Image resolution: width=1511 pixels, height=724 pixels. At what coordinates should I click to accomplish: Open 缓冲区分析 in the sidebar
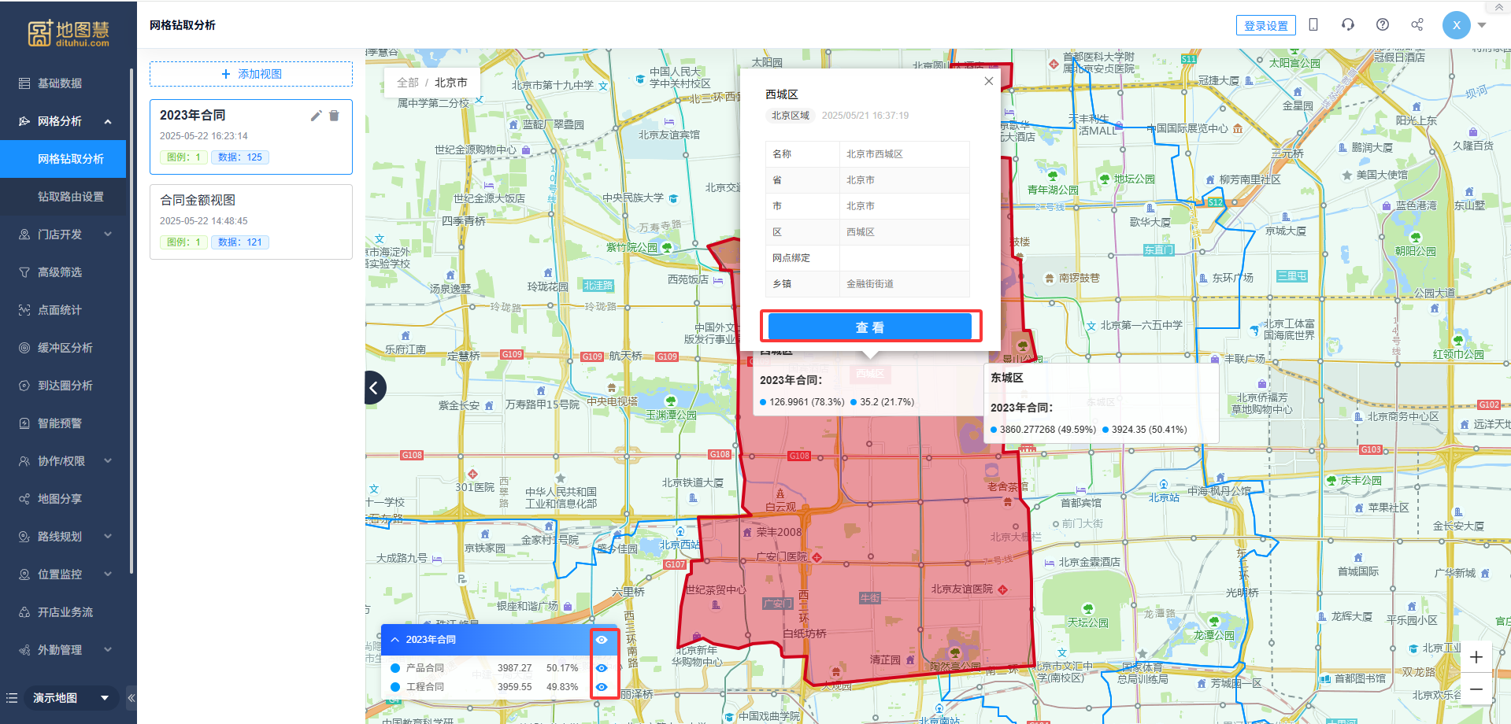tap(65, 348)
